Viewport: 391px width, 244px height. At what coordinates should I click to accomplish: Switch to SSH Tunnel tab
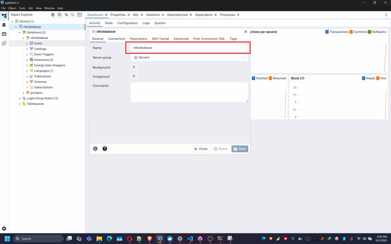[160, 39]
